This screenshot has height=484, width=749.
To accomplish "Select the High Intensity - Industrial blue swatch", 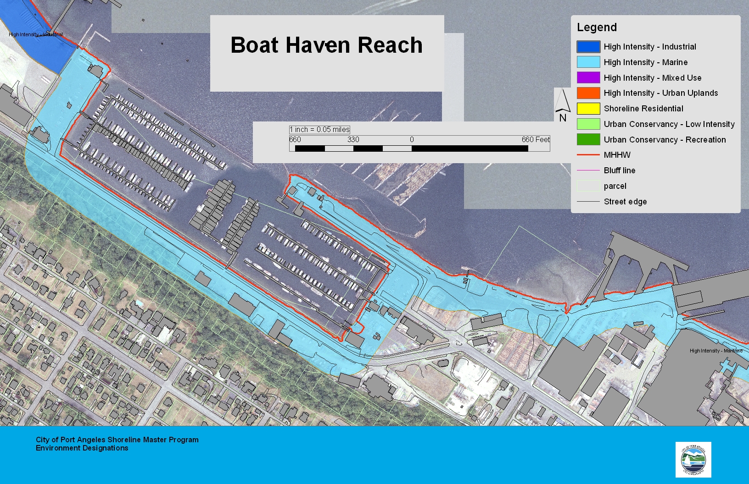I will click(588, 47).
